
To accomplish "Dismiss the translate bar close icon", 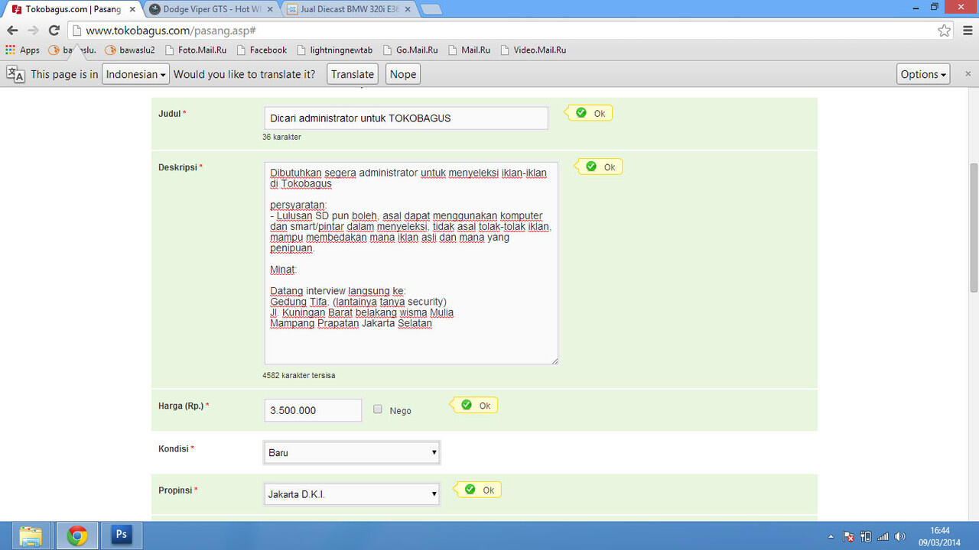I will pos(968,74).
